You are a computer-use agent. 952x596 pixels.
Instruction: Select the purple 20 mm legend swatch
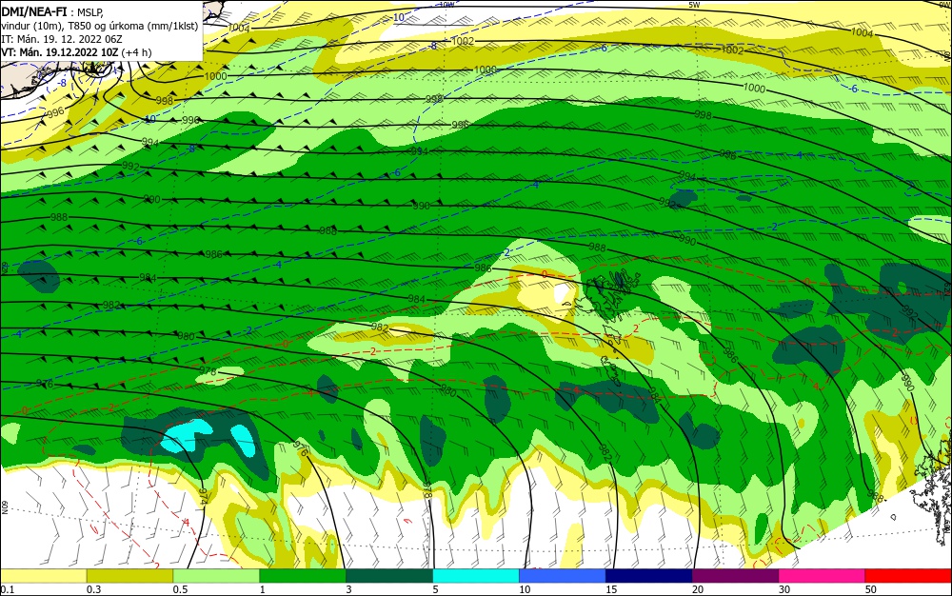735,576
